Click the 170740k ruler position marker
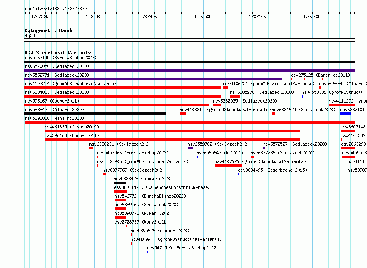This screenshot has width=367, height=268. 148,16
